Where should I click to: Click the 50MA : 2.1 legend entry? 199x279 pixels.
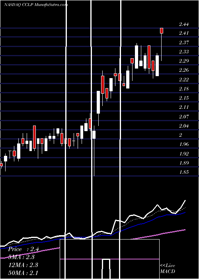pos(23,273)
